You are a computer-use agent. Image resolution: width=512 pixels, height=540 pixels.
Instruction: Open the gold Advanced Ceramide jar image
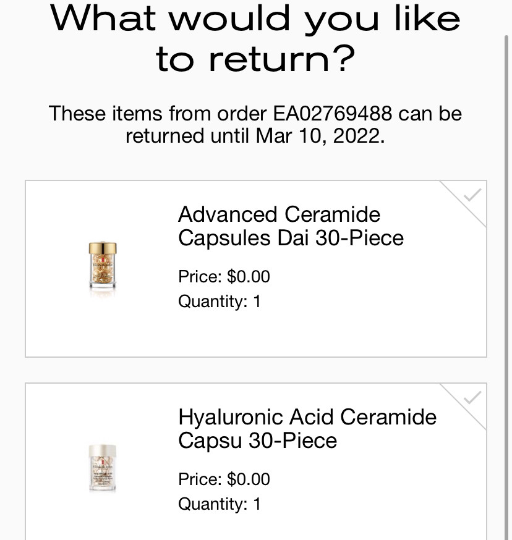[103, 268]
